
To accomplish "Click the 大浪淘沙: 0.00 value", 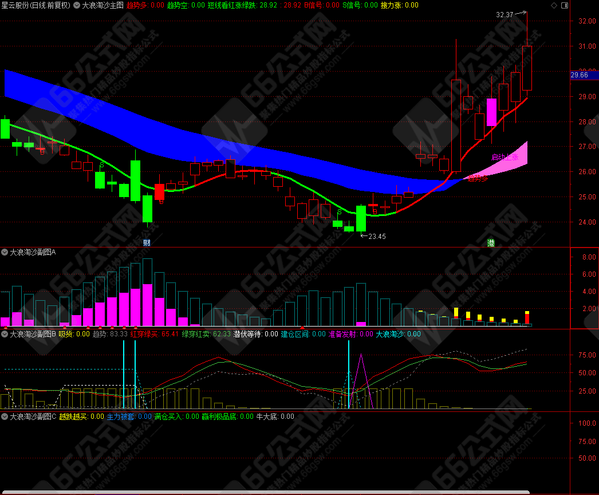I will tap(399, 334).
